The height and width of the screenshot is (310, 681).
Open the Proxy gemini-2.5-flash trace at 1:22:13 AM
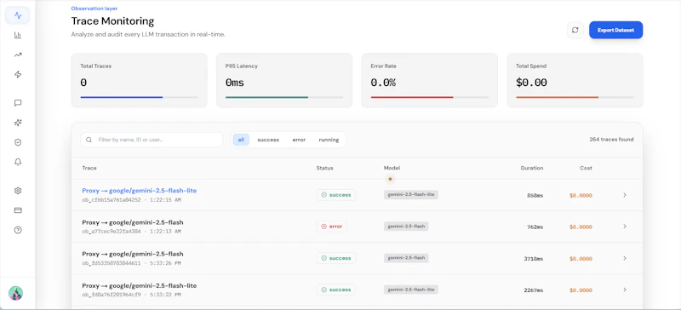pyautogui.click(x=133, y=222)
